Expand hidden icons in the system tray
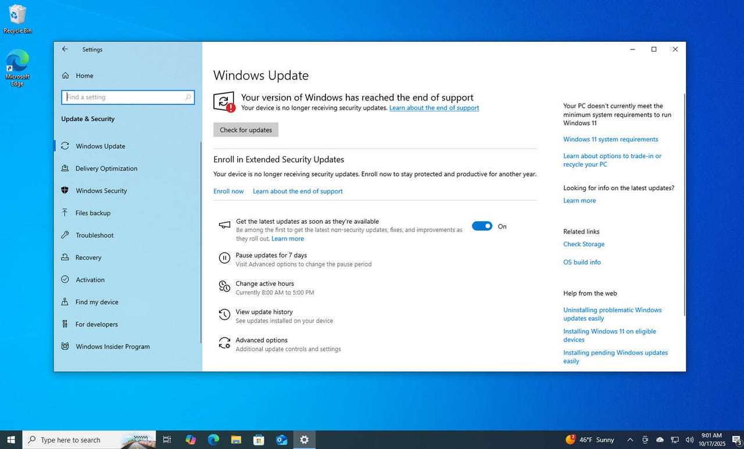 629,440
